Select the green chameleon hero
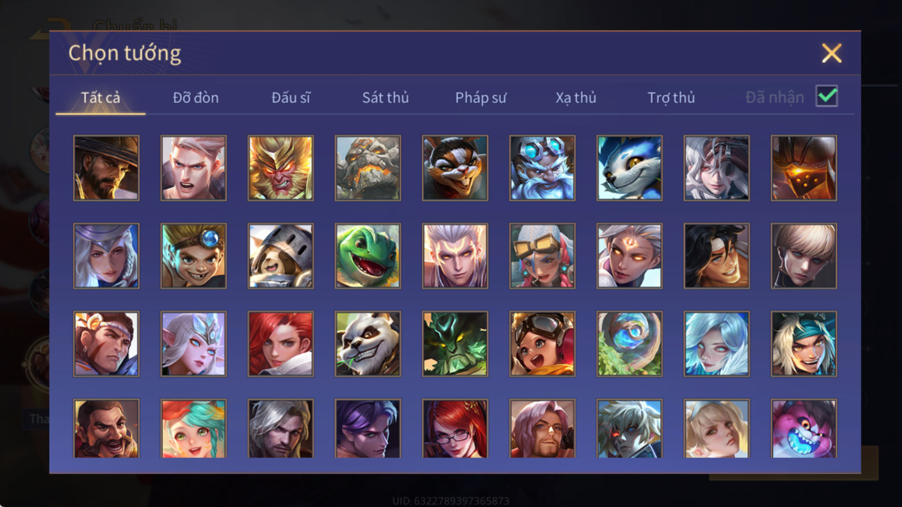This screenshot has width=902, height=507. coord(368,256)
